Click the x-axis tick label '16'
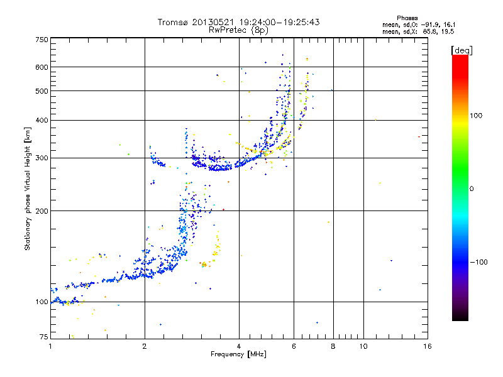The image size is (503, 377). tap(428, 346)
